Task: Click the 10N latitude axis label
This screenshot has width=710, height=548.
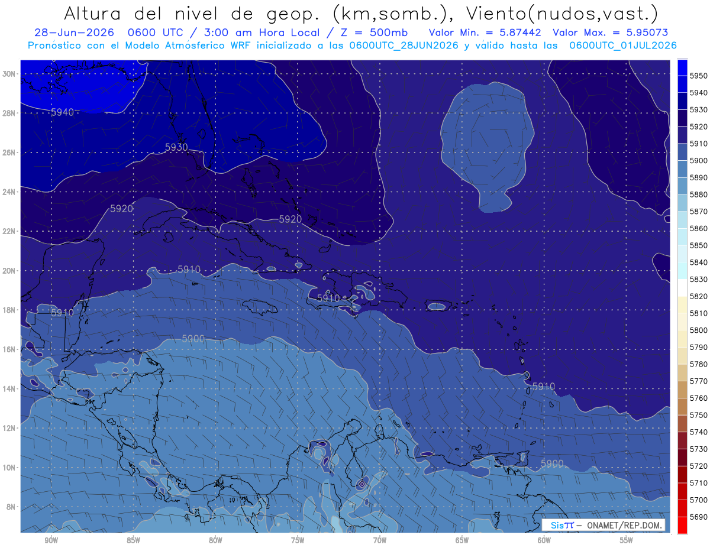Action: coord(8,468)
